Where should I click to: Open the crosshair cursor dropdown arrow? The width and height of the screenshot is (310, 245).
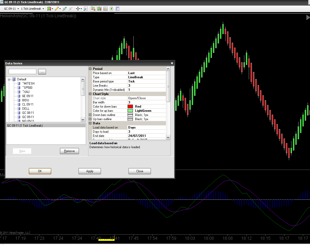coord(81,9)
